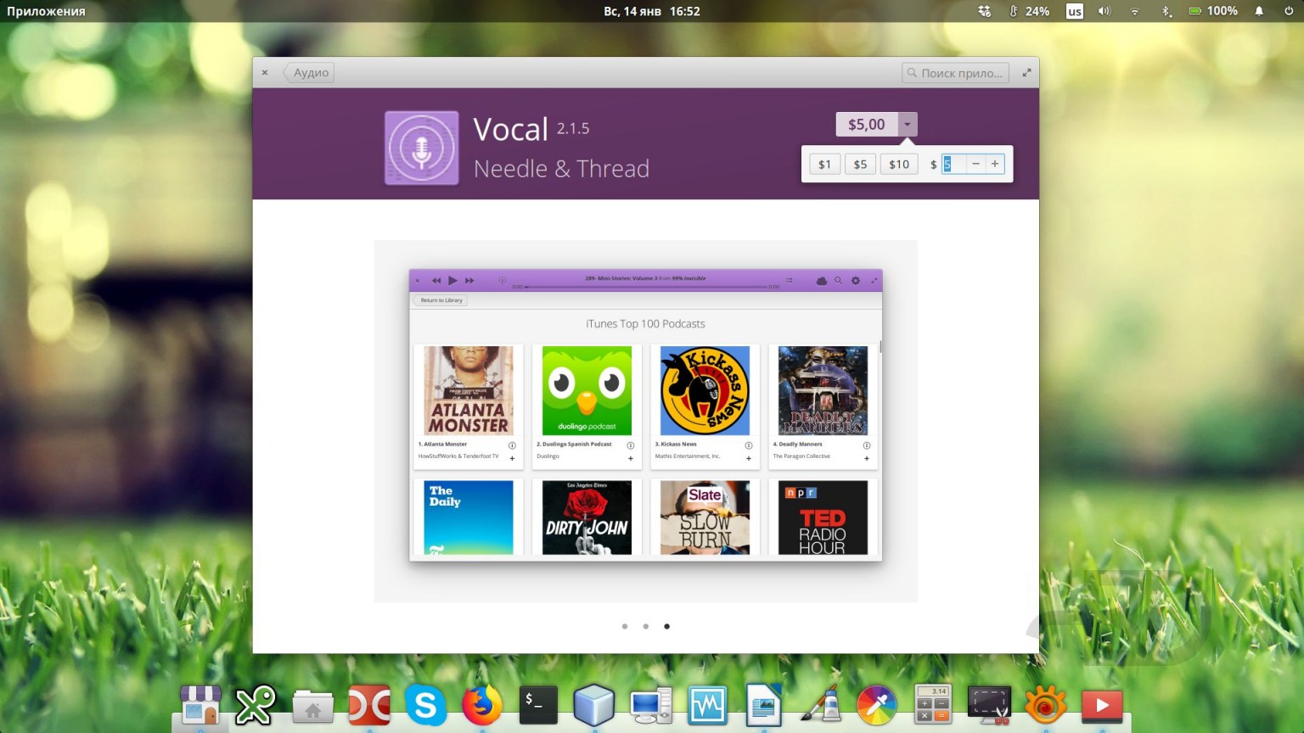Launch Firefox from the dock
The height and width of the screenshot is (733, 1304).
pos(481,704)
